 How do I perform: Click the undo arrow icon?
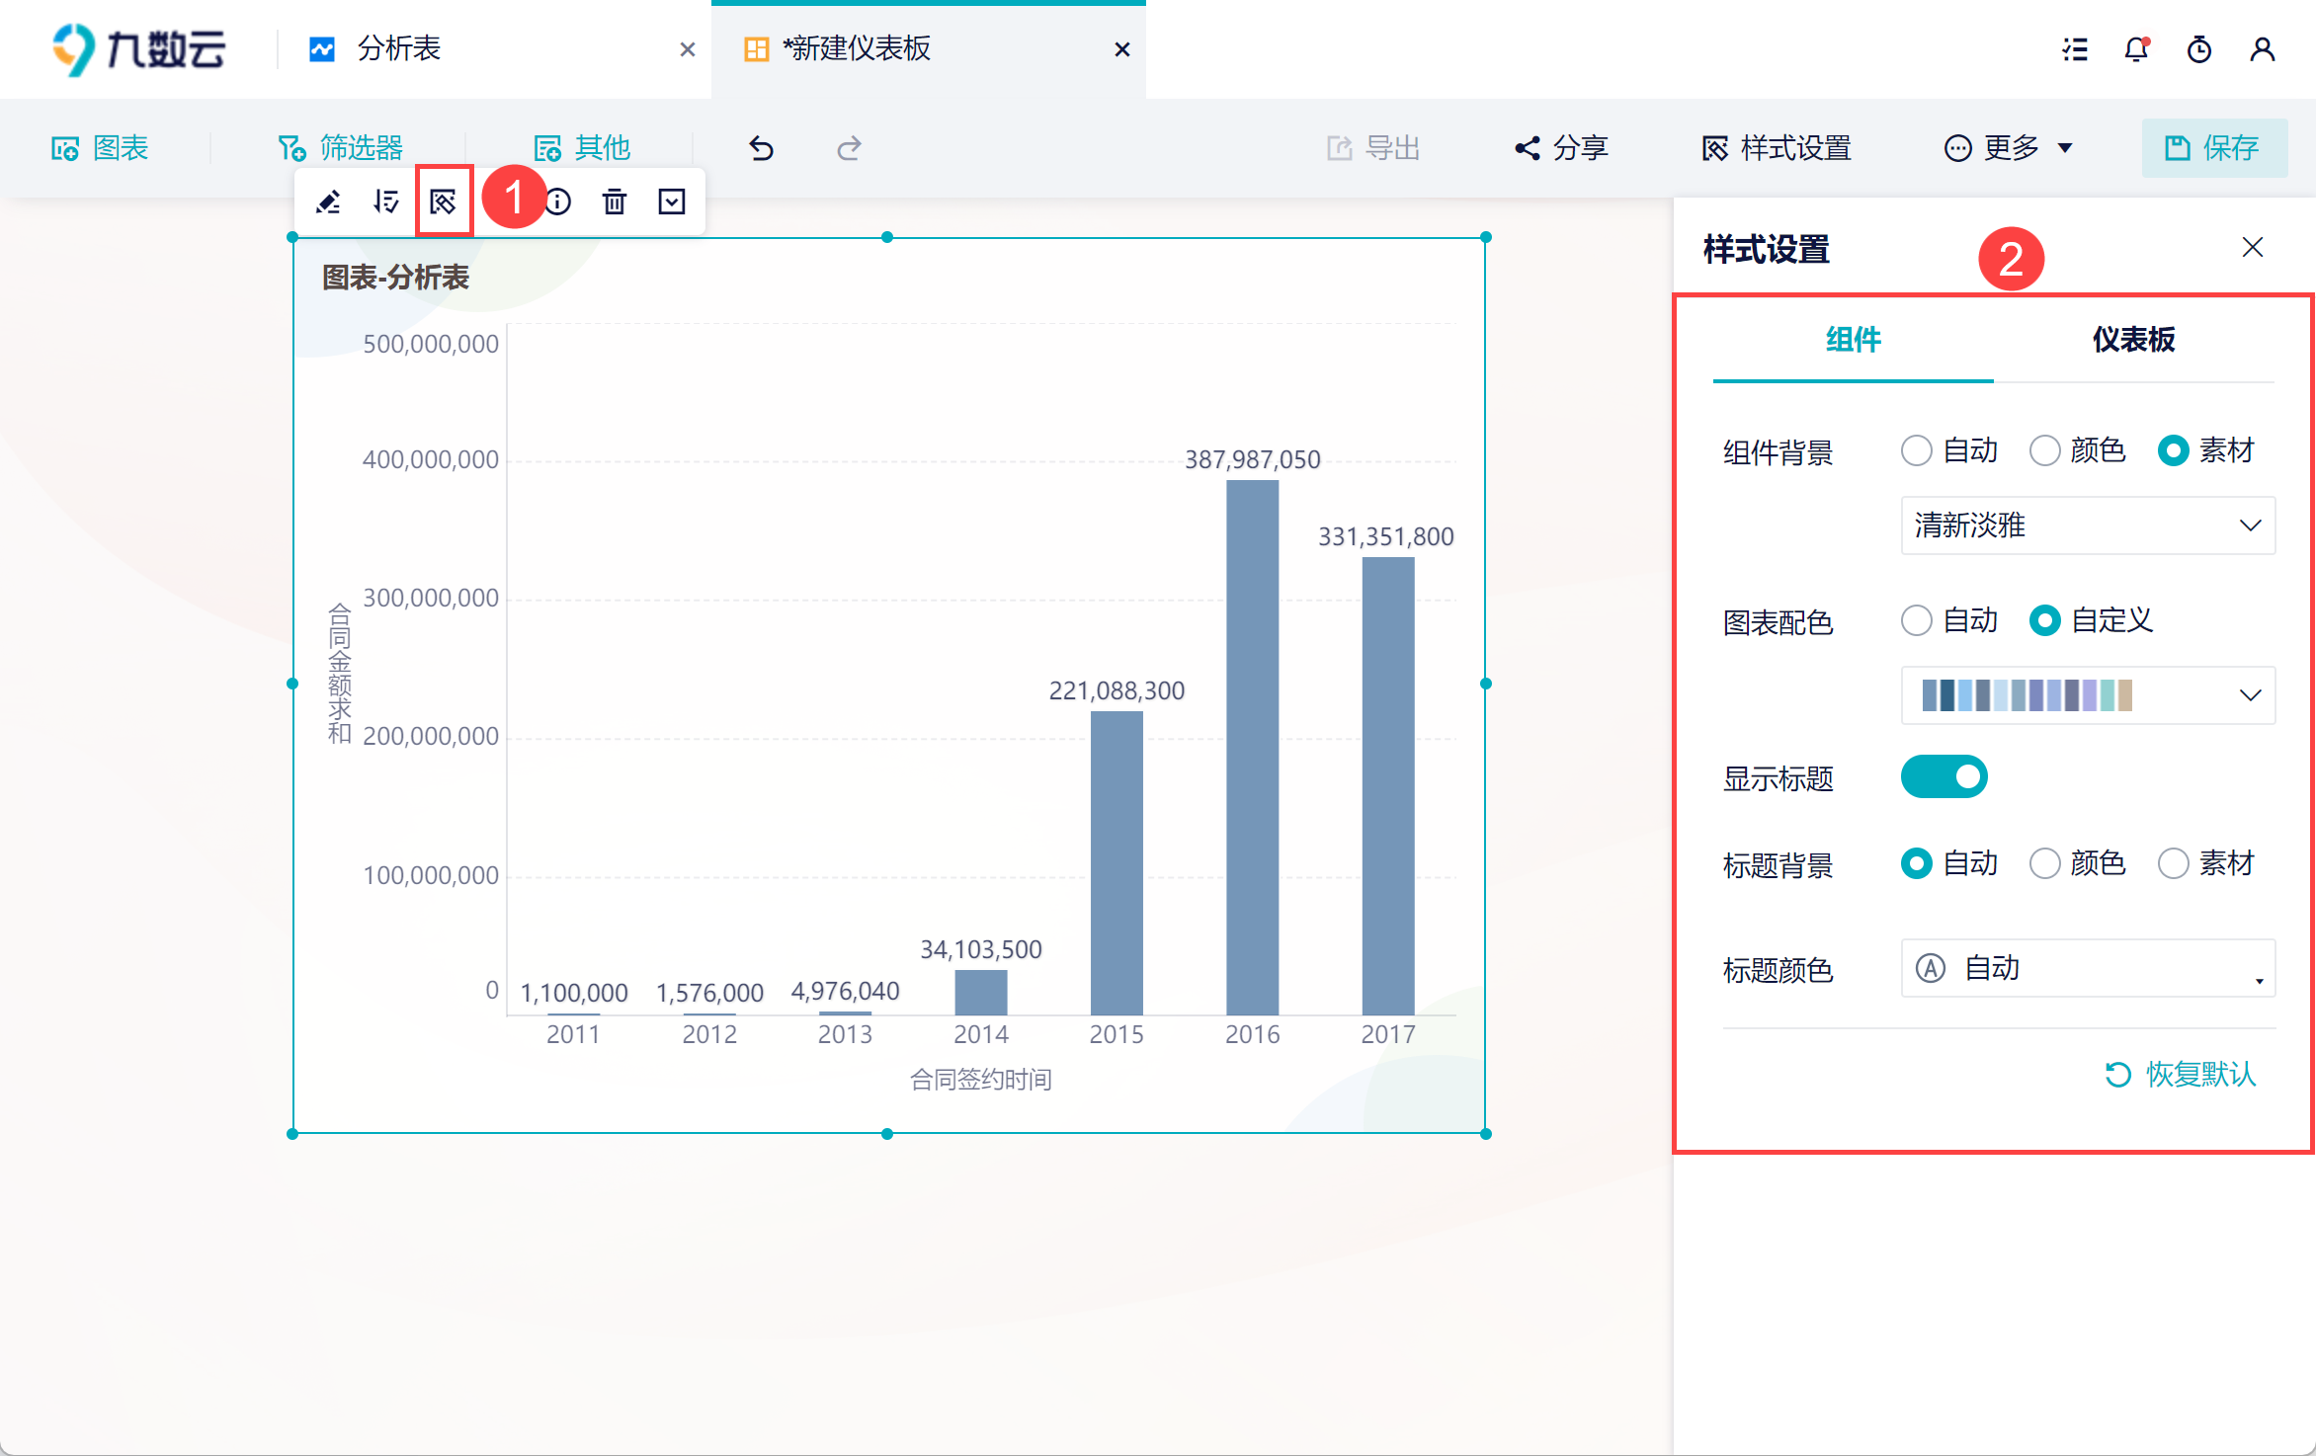761,148
